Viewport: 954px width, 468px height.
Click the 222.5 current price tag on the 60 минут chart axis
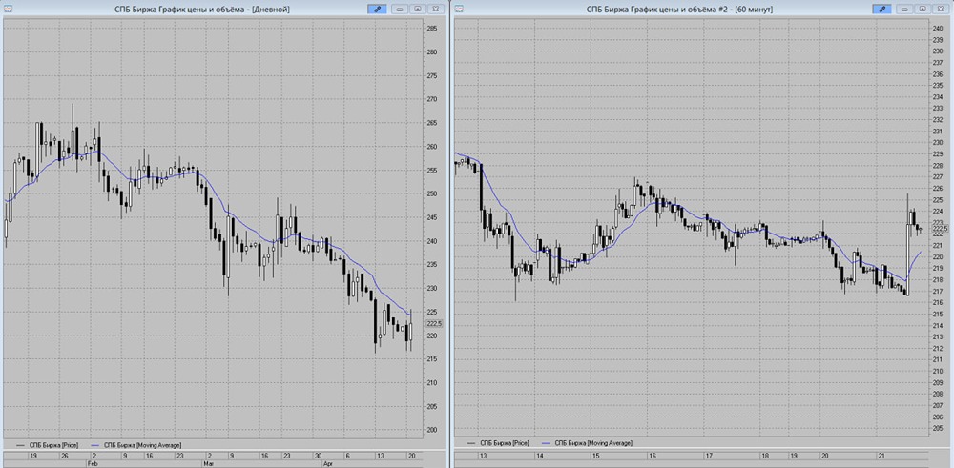tap(941, 228)
